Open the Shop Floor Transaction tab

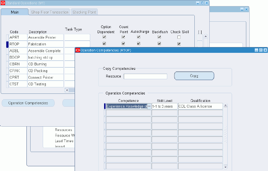[x=50, y=12]
